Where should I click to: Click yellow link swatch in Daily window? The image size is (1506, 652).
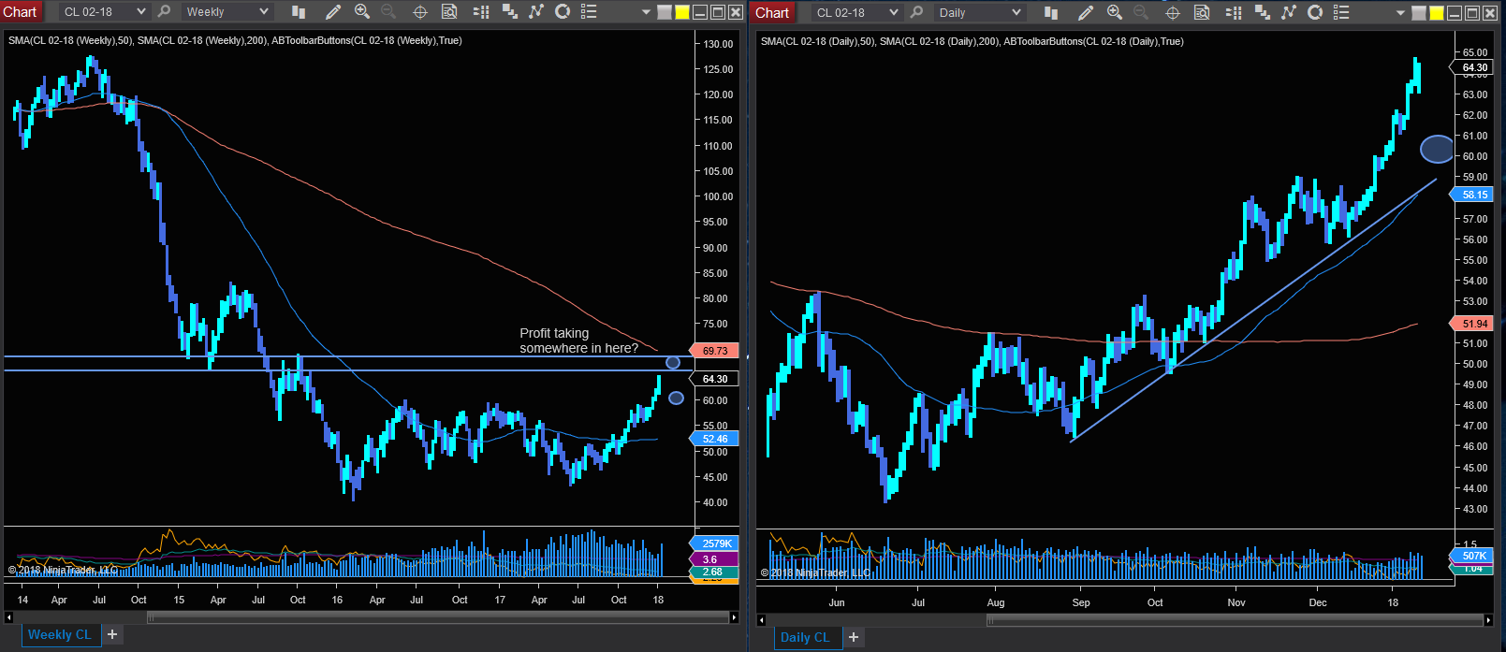pyautogui.click(x=1437, y=12)
